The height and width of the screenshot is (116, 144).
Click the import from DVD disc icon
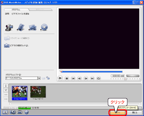coord(44,27)
